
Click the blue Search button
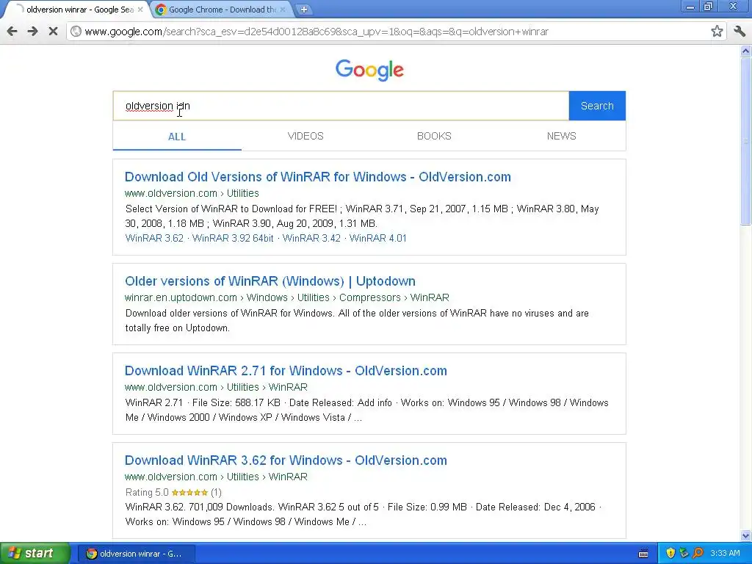[597, 106]
